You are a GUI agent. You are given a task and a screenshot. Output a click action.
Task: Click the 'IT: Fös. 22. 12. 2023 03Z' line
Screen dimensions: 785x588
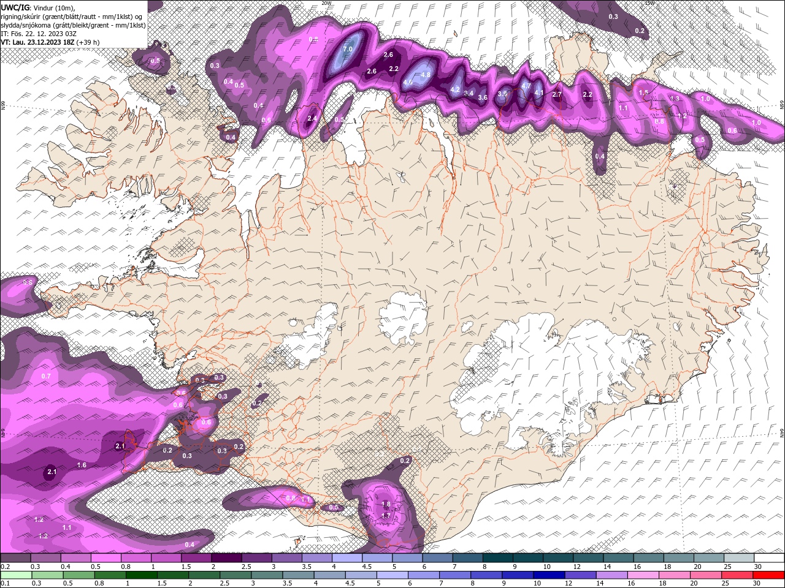tap(39, 33)
